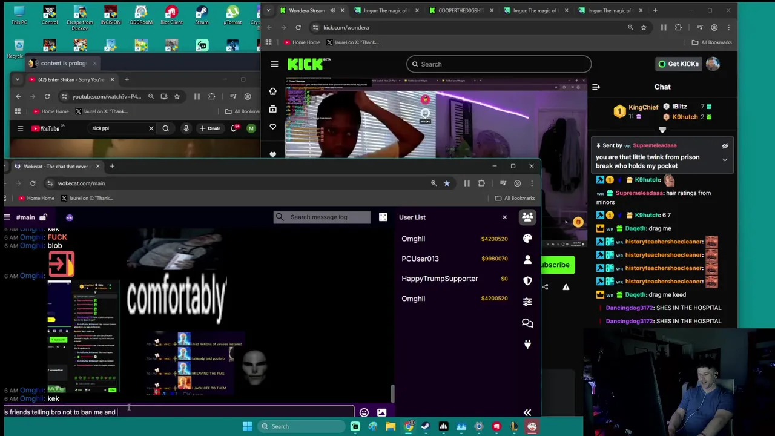Bookmark wokecat.com with the star icon
The height and width of the screenshot is (436, 775).
click(x=447, y=183)
